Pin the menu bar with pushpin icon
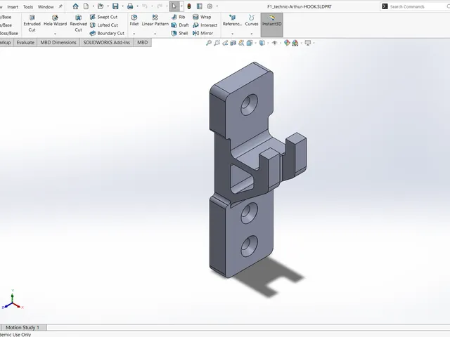This screenshot has height=337, width=450. click(60, 6)
